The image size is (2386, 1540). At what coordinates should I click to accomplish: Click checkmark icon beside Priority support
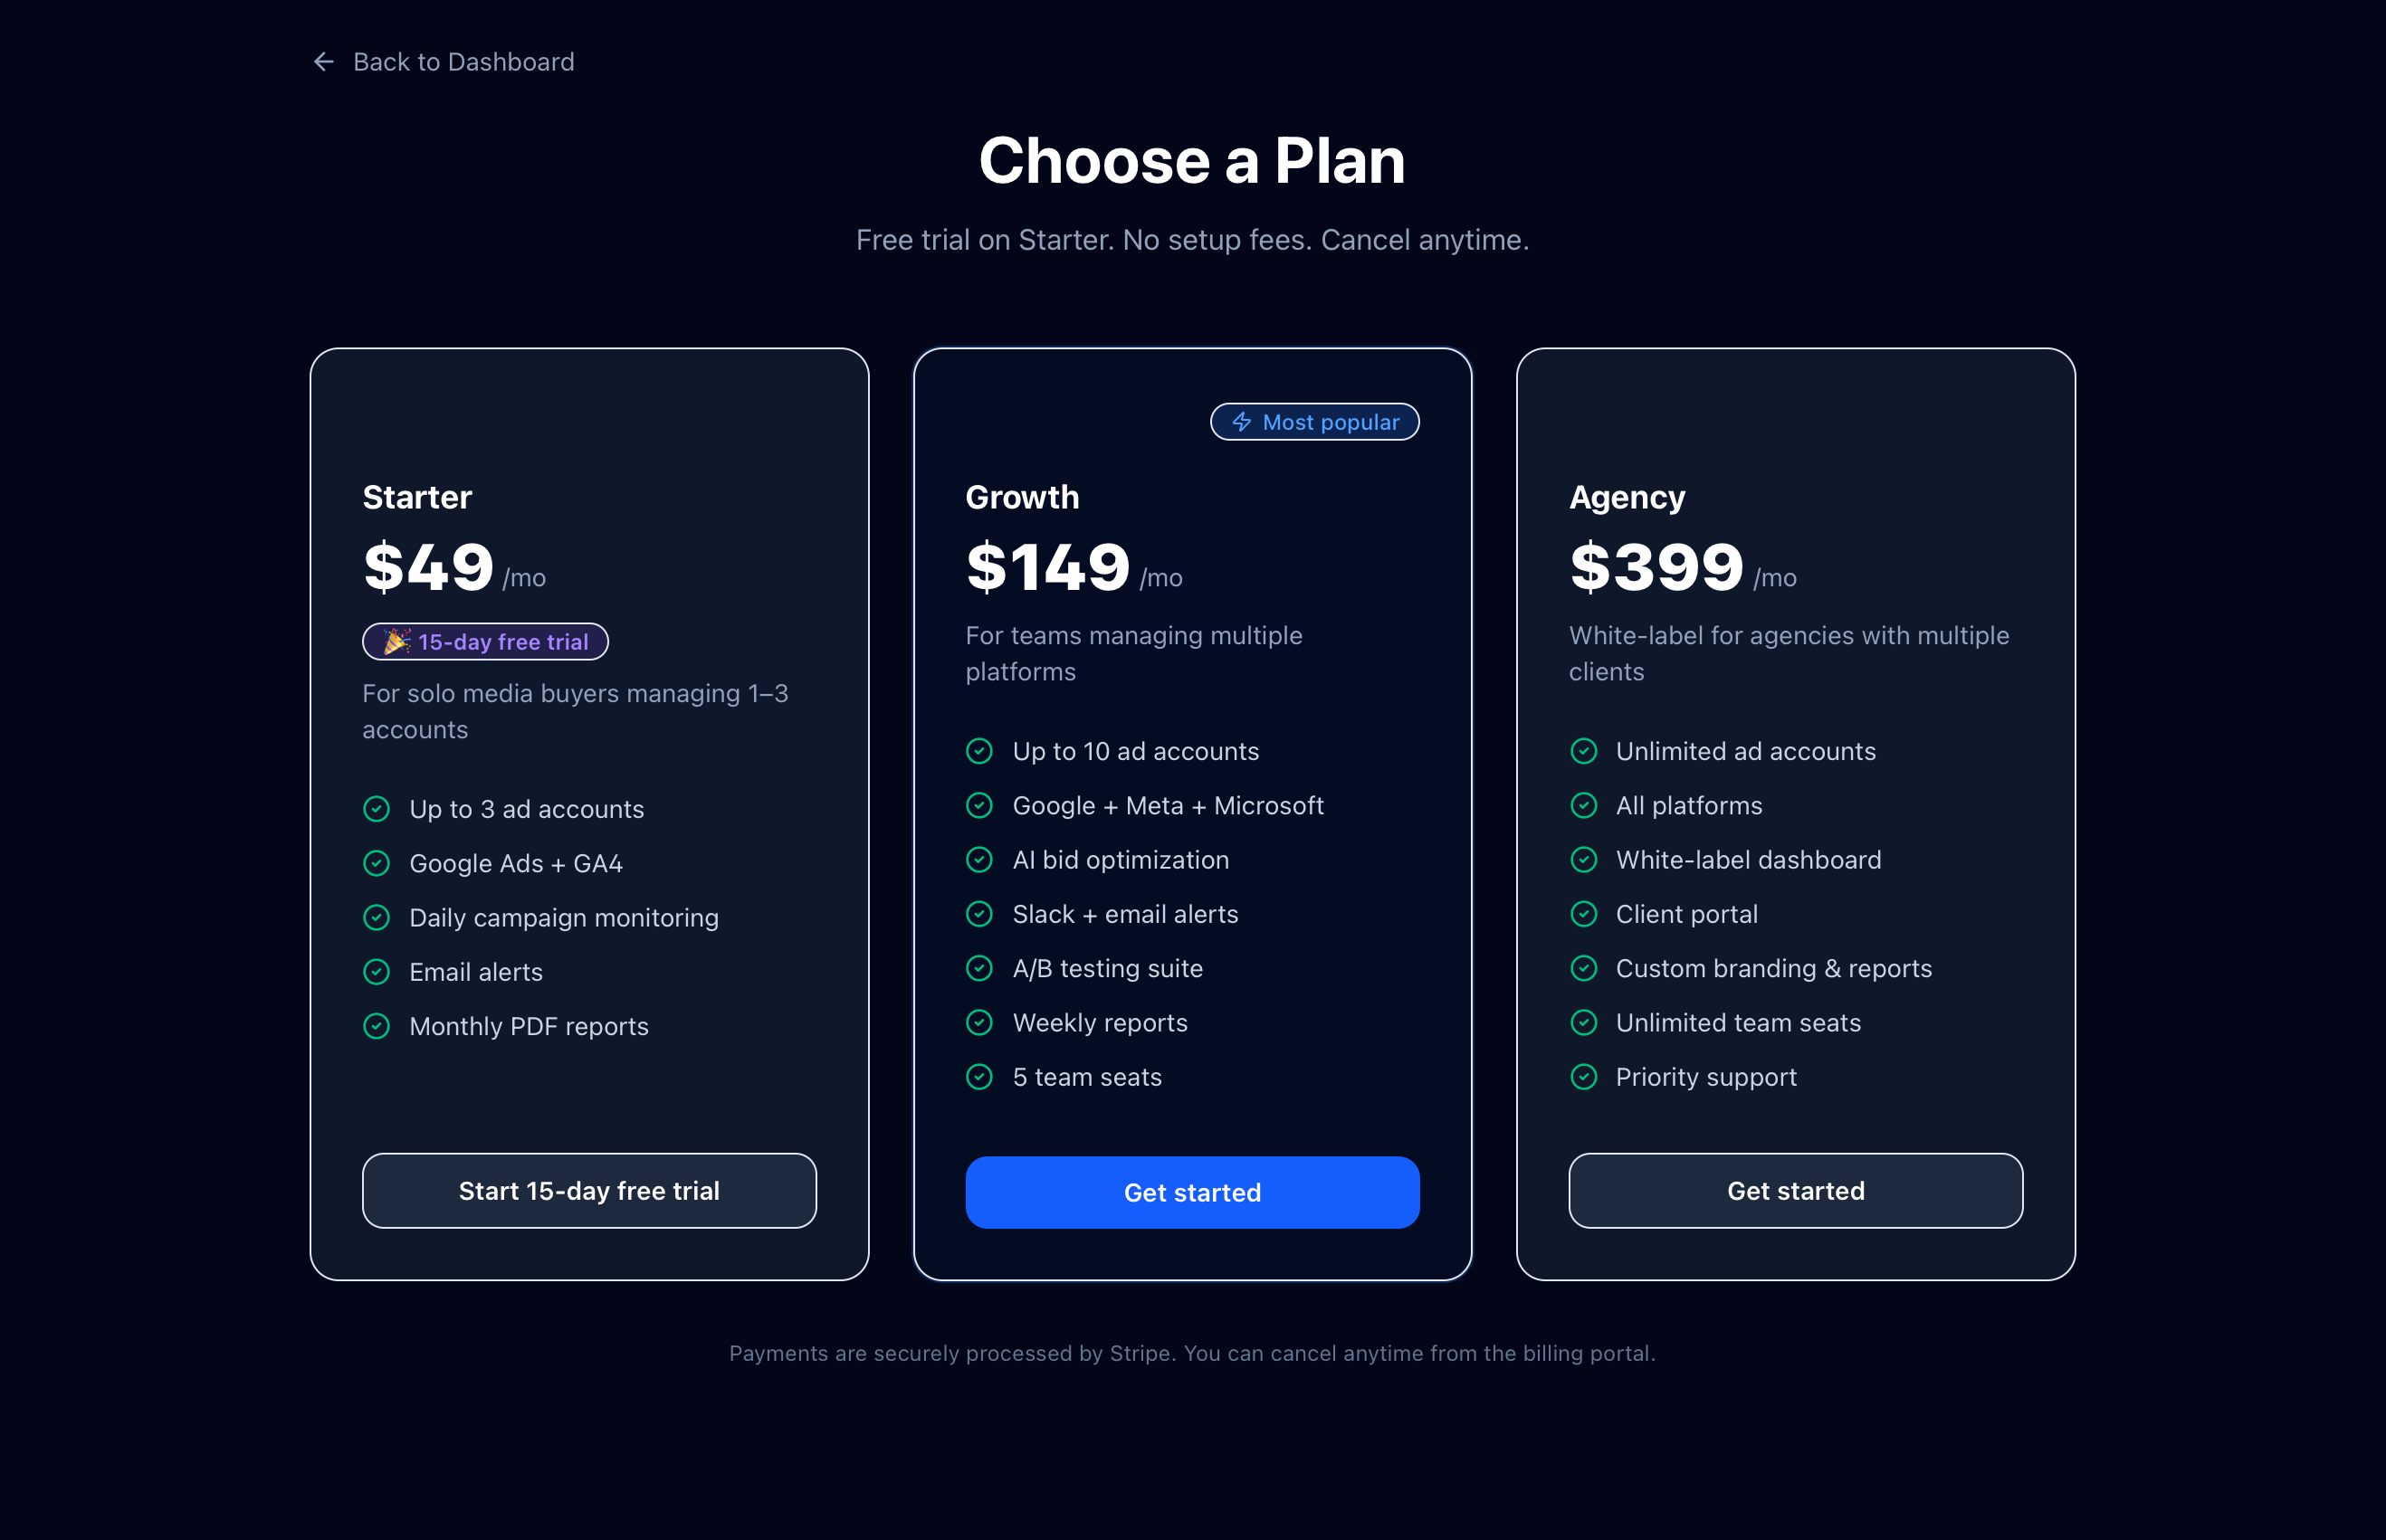1584,1077
